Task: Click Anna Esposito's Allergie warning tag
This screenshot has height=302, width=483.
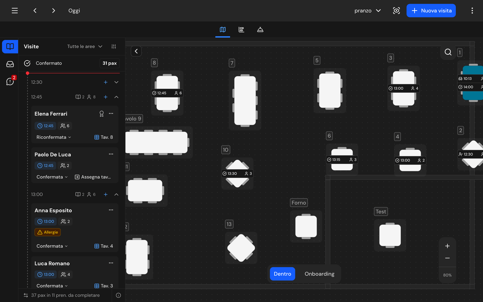Action: pos(48,232)
